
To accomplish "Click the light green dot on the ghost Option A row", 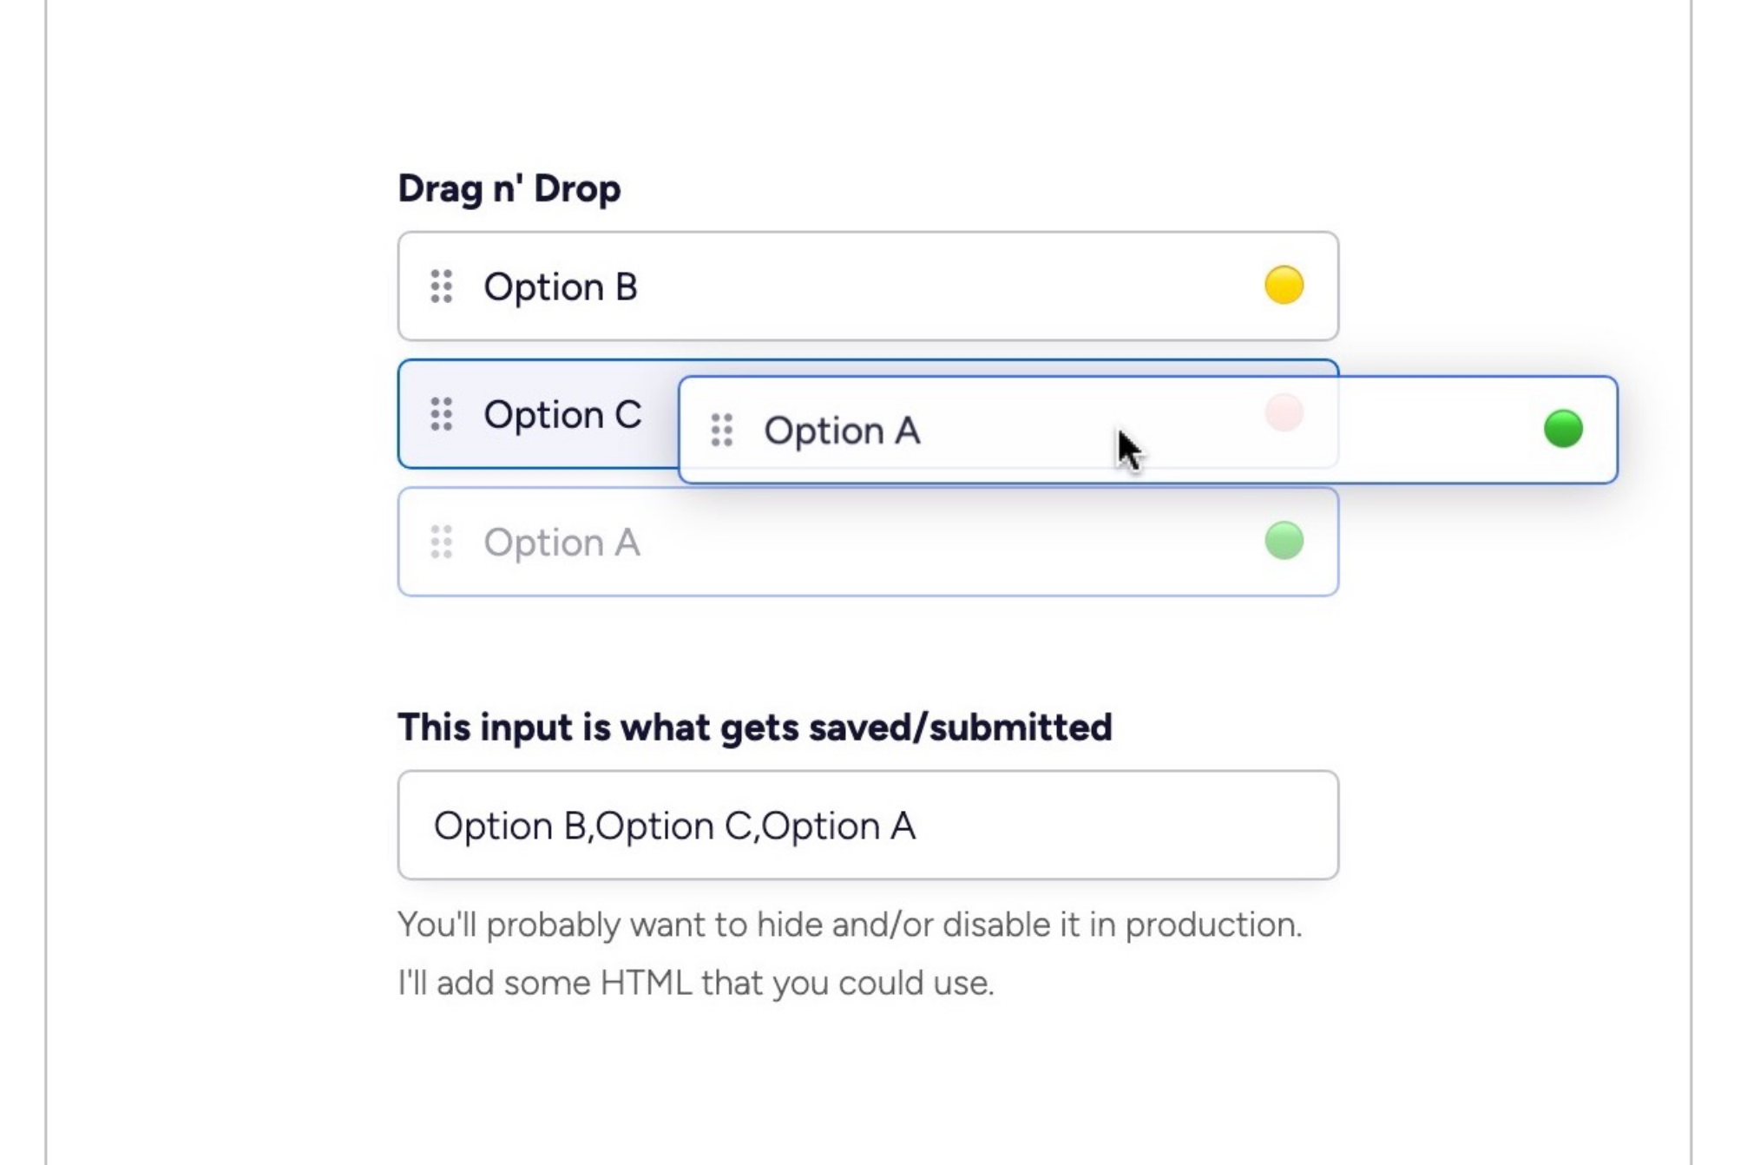I will pyautogui.click(x=1282, y=541).
